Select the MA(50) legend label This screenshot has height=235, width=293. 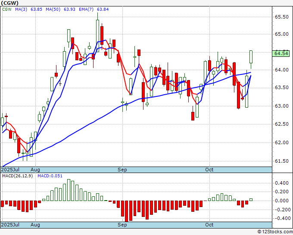coord(53,9)
